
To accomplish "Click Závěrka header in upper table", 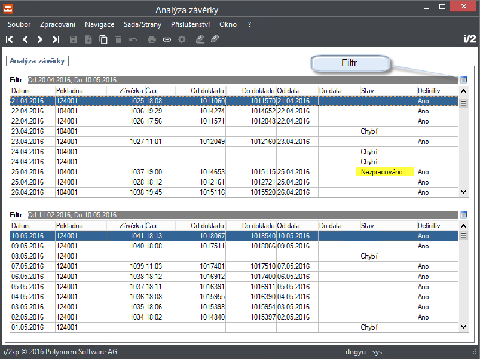I will coord(126,91).
